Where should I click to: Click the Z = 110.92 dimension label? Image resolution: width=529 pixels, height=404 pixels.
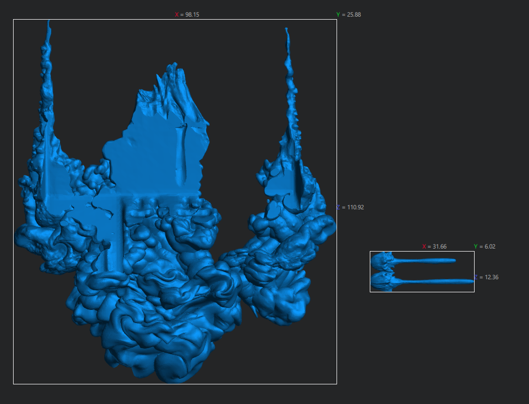[350, 207]
